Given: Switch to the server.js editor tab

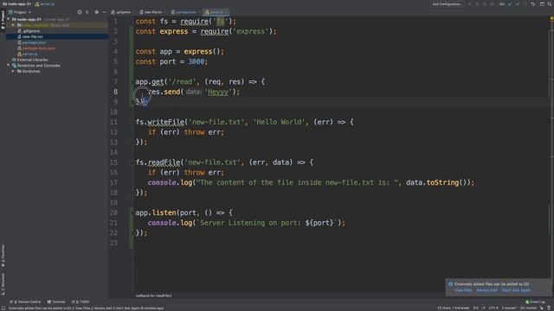Looking at the screenshot, I should [x=216, y=12].
